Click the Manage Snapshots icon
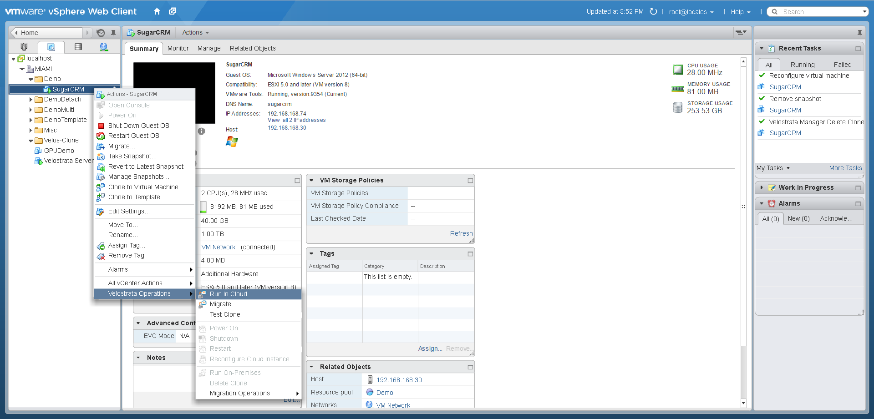The width and height of the screenshot is (874, 419). tap(101, 177)
